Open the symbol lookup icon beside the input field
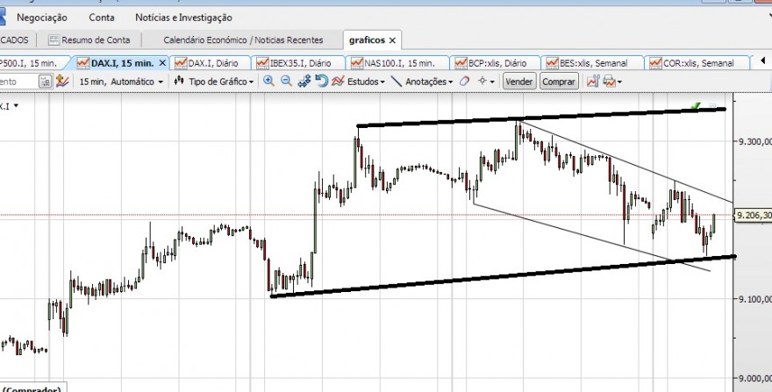Image resolution: width=772 pixels, height=392 pixels. (x=45, y=82)
